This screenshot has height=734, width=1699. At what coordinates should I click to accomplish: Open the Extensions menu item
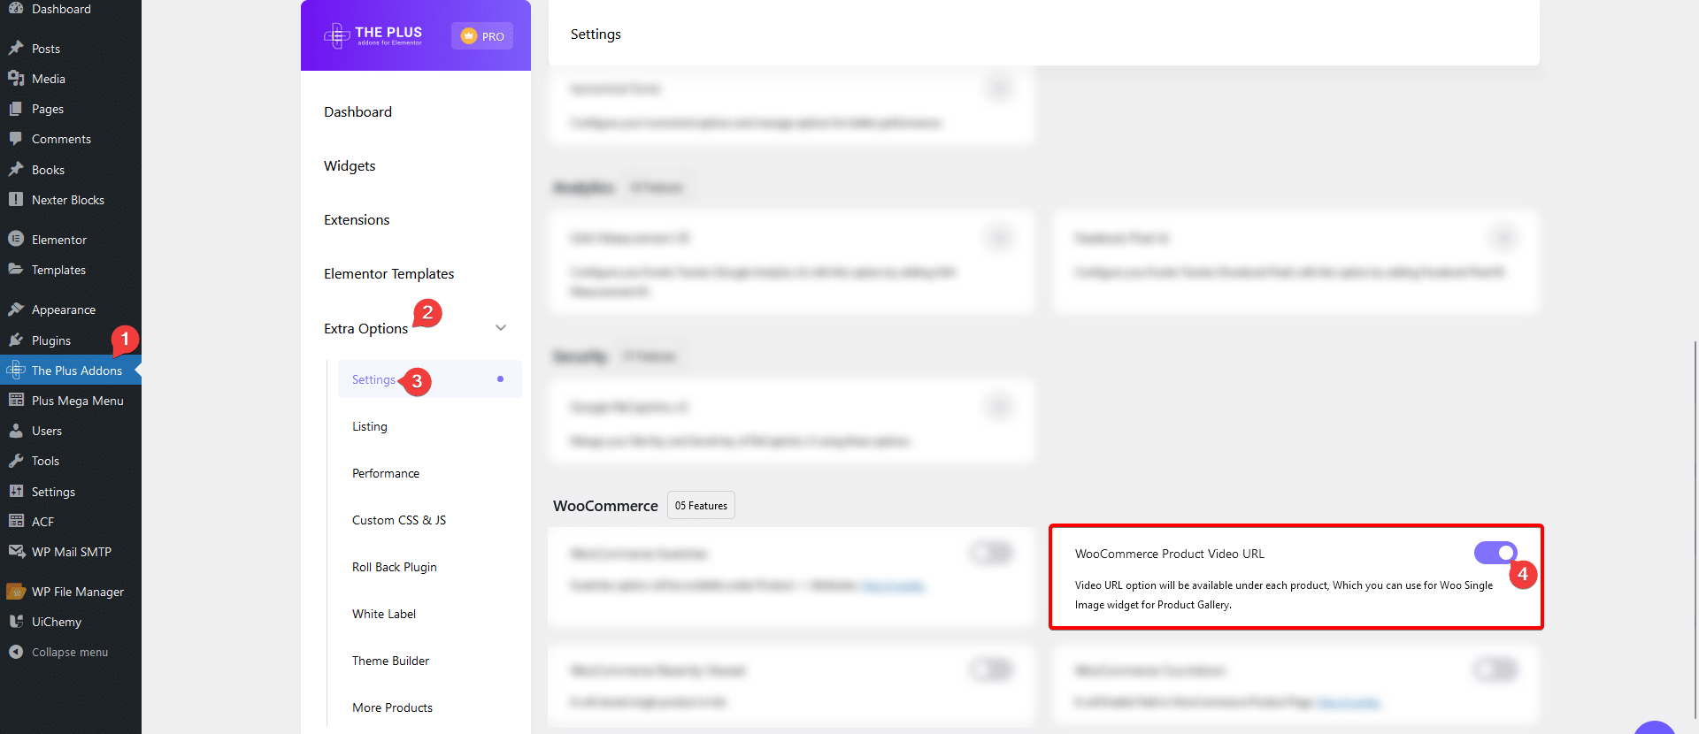click(x=357, y=219)
